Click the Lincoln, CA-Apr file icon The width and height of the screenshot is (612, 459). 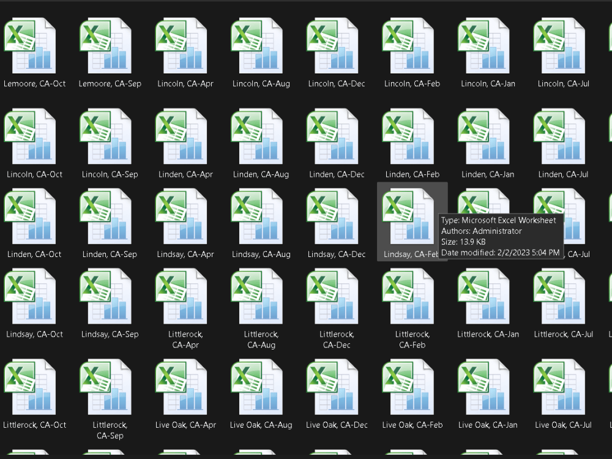(x=182, y=46)
